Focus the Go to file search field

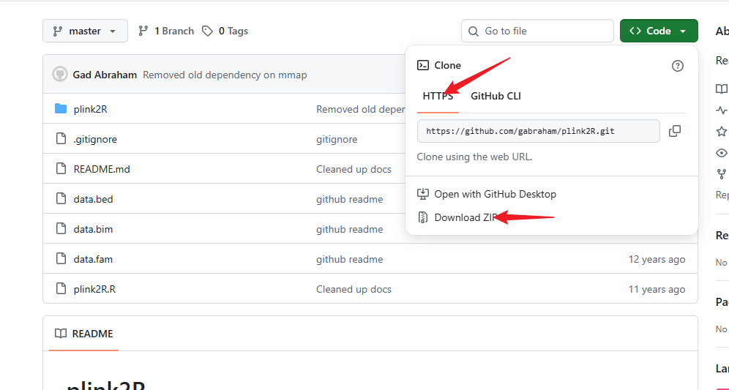tap(537, 31)
